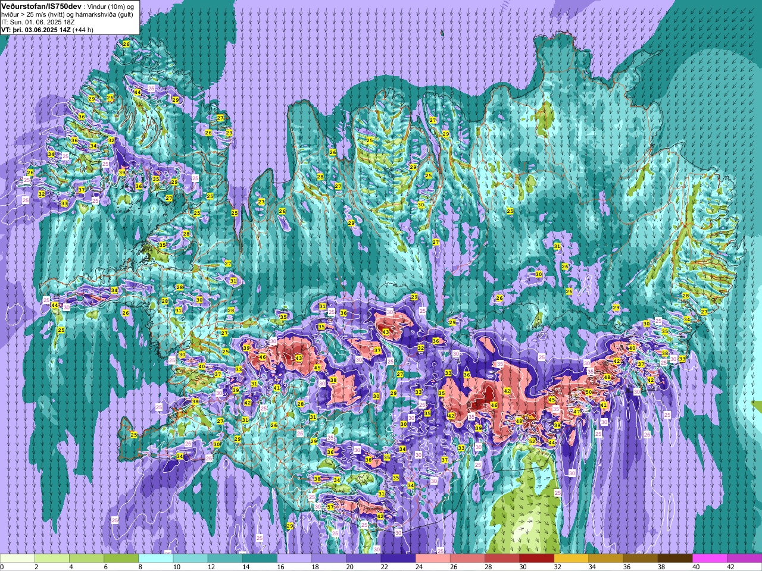Click the yellow '57' gust label
Image resolution: width=762 pixels, height=571 pixels.
(x=330, y=507)
